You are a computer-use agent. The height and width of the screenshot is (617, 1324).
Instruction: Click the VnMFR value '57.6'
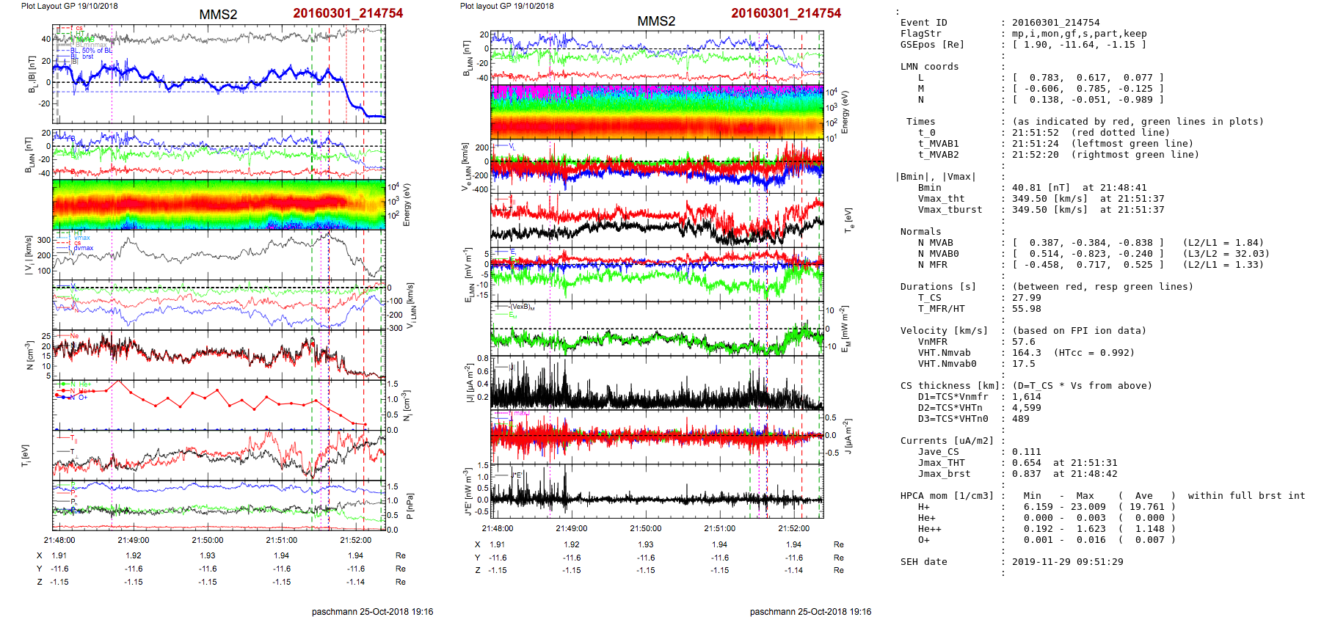tap(1023, 342)
